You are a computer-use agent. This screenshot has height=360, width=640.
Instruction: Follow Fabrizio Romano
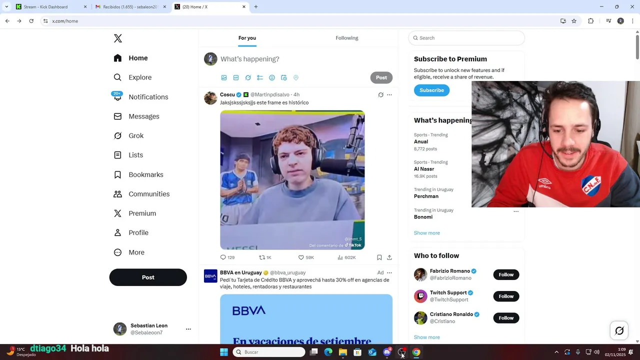506,274
